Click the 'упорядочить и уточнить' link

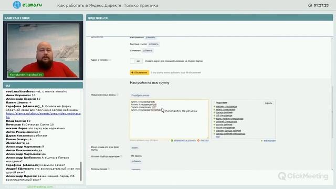click(185, 140)
